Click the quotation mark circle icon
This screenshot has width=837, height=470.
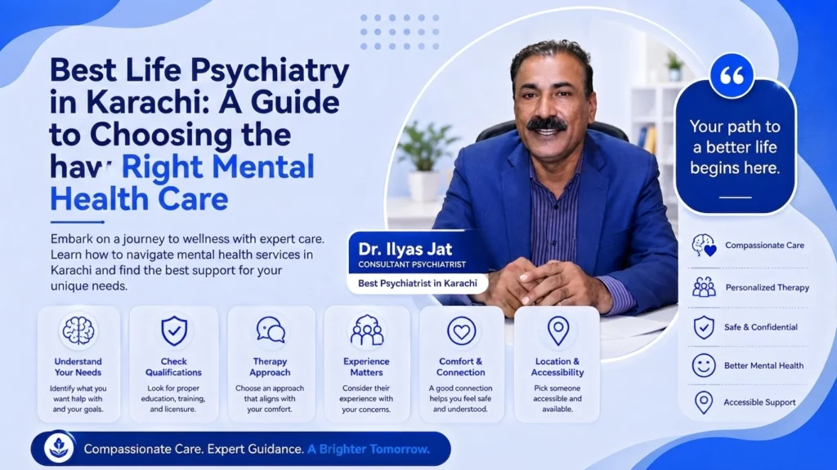(732, 76)
